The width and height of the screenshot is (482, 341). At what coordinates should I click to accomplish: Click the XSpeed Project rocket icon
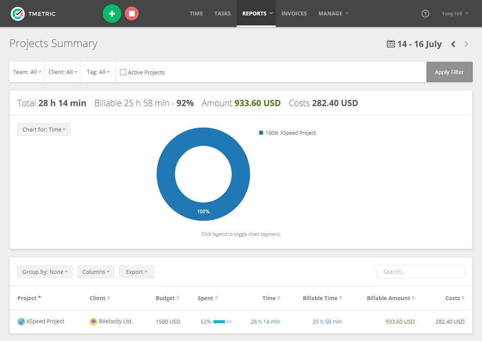click(x=21, y=322)
